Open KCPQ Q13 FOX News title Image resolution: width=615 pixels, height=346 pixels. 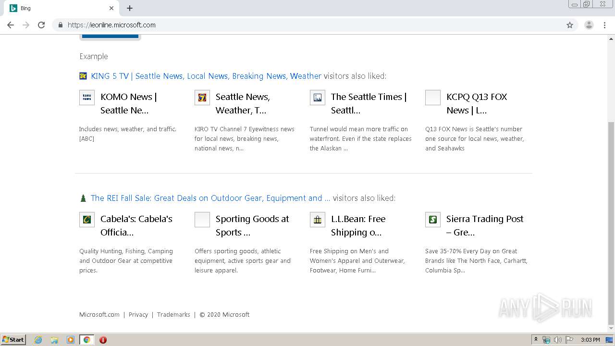(477, 103)
